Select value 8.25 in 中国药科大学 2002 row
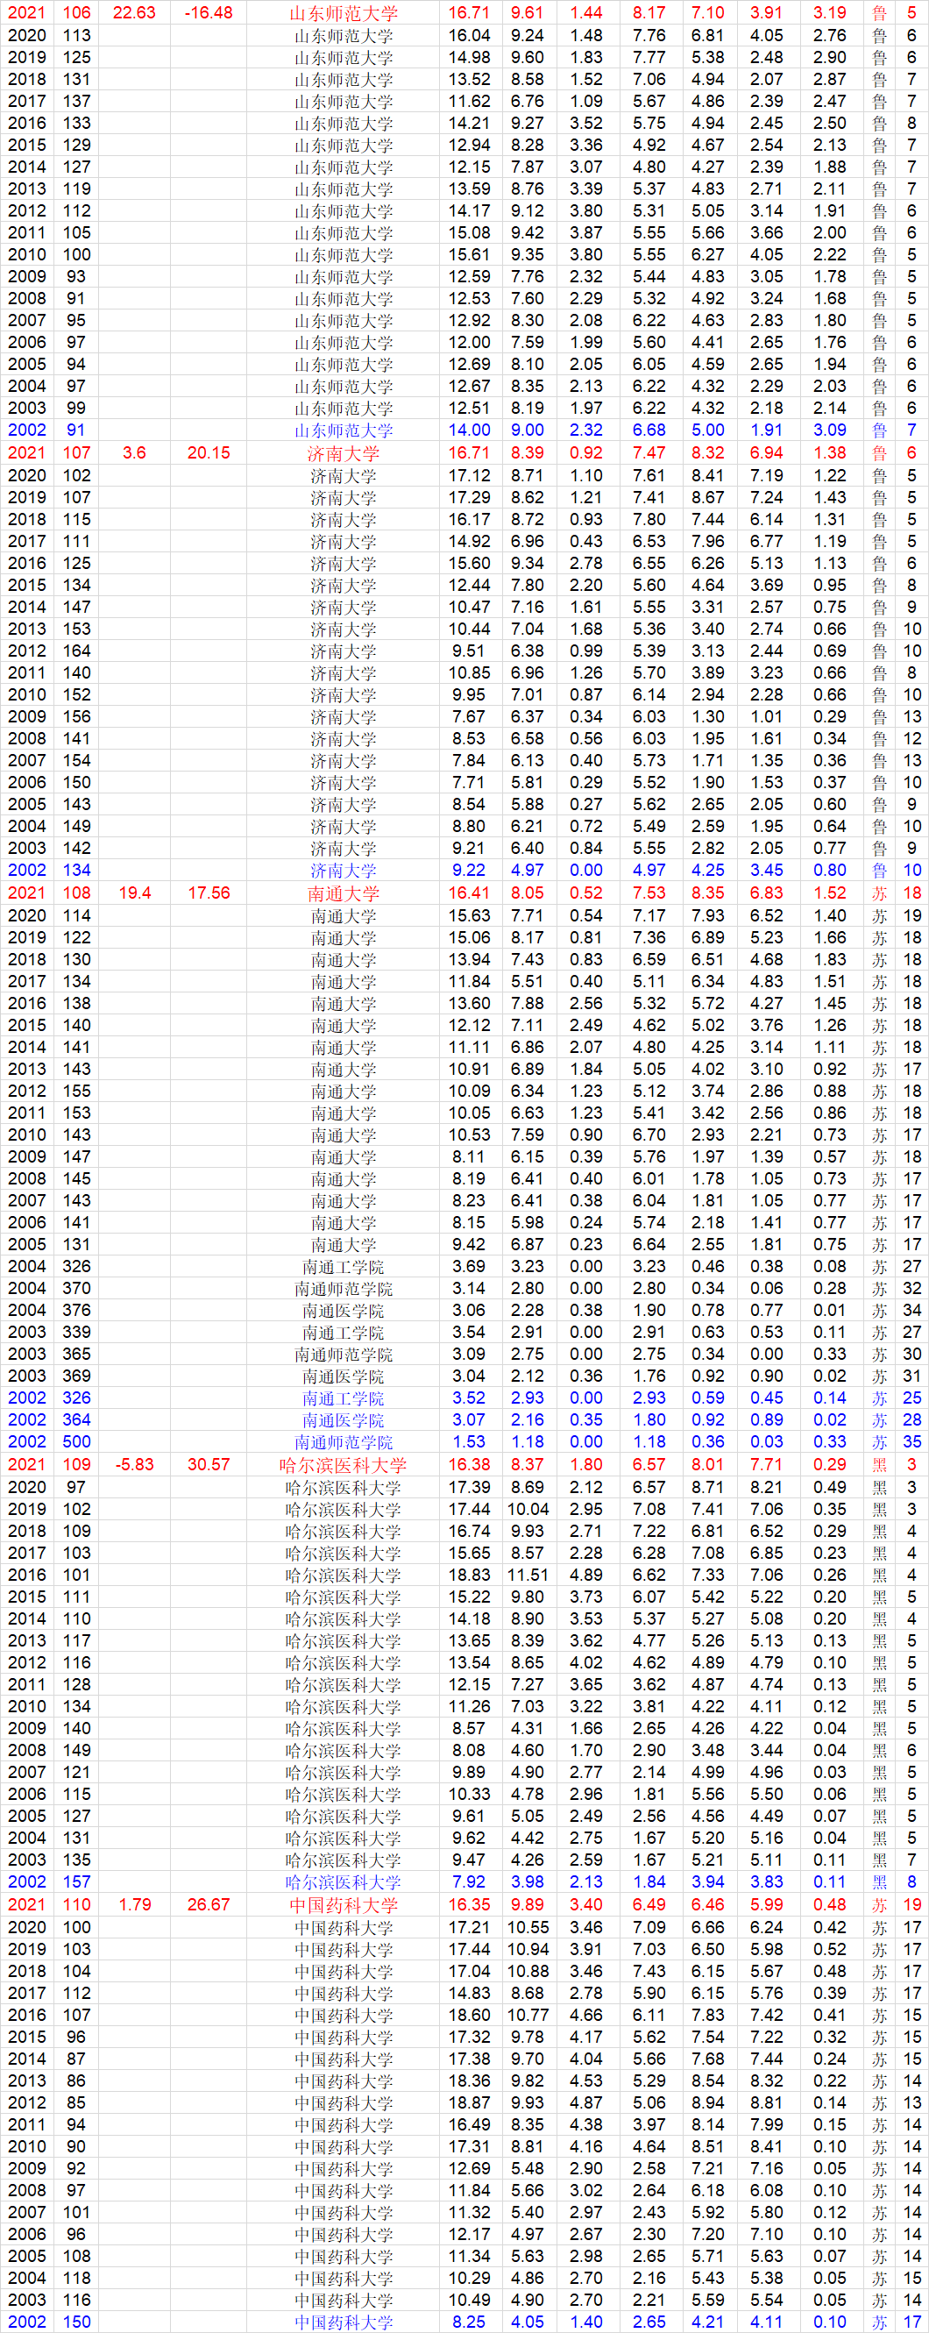 tap(469, 2322)
